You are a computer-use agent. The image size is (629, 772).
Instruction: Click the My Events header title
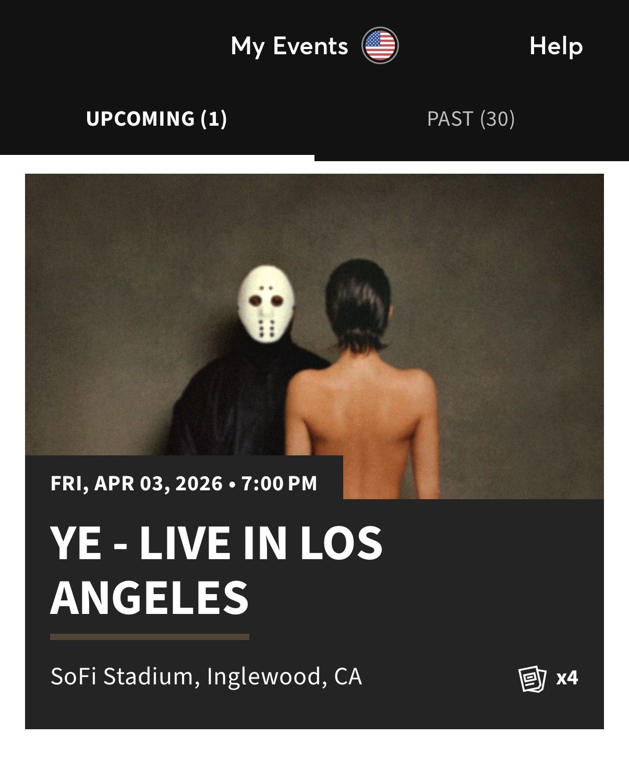[x=288, y=46]
